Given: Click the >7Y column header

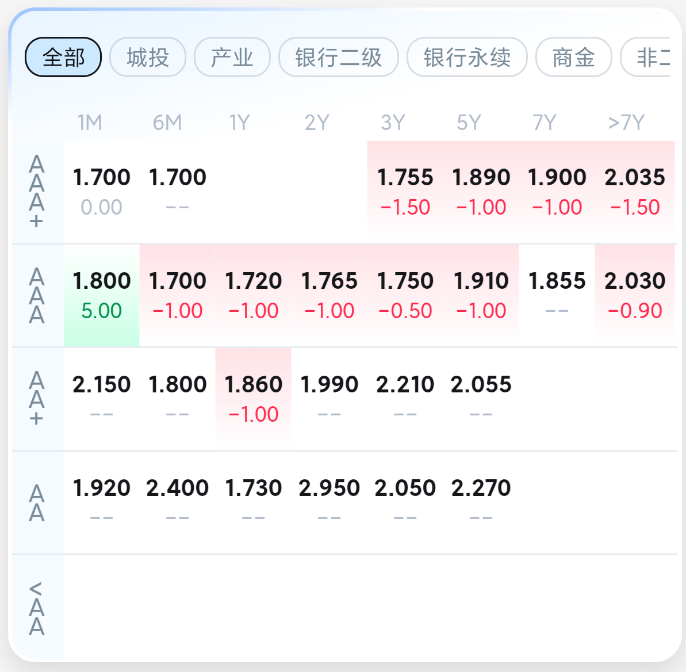Looking at the screenshot, I should (626, 123).
